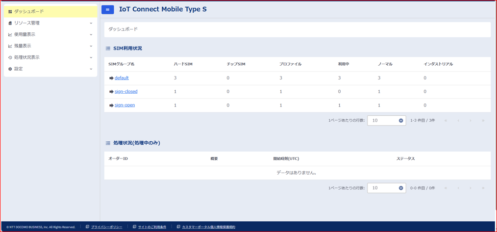This screenshot has width=497, height=232.
Task: Click the arrow icon beside sign-open
Action: coord(111,105)
